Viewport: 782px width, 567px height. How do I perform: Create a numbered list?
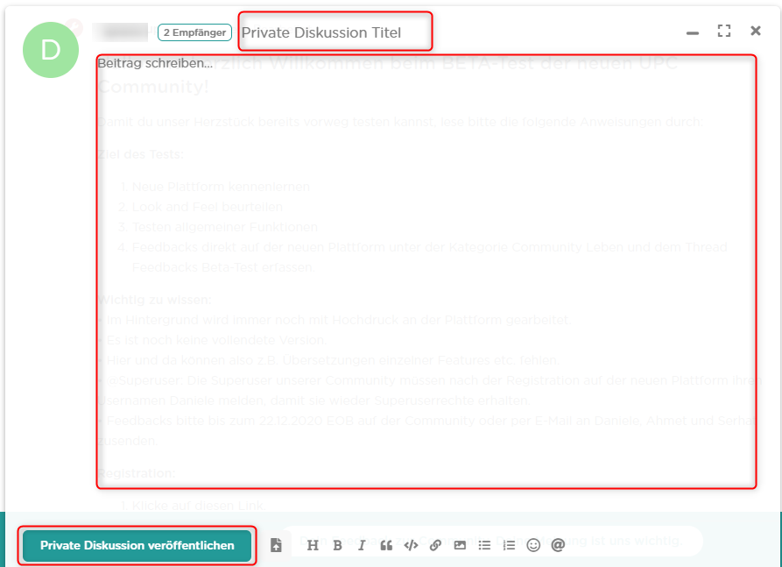click(x=509, y=545)
